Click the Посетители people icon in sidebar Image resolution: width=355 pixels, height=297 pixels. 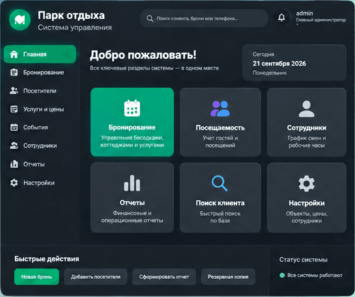14,91
